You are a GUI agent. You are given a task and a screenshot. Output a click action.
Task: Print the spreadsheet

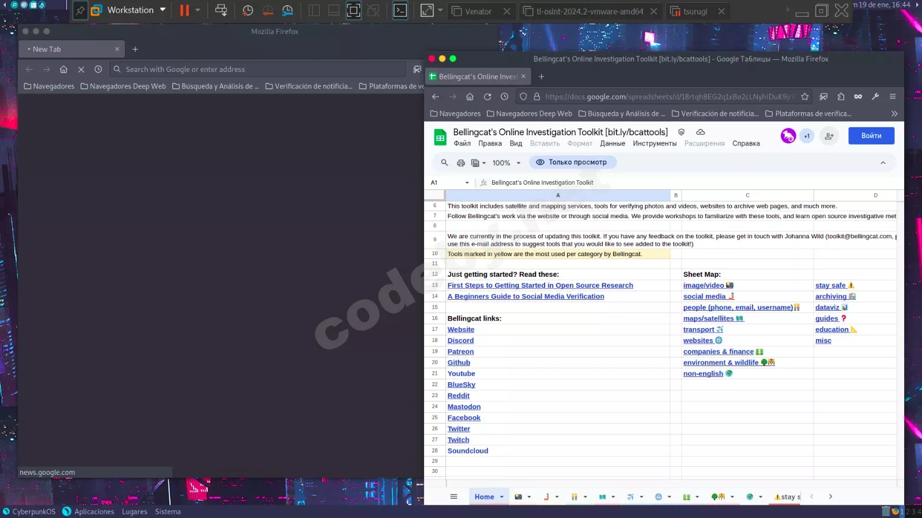point(460,163)
